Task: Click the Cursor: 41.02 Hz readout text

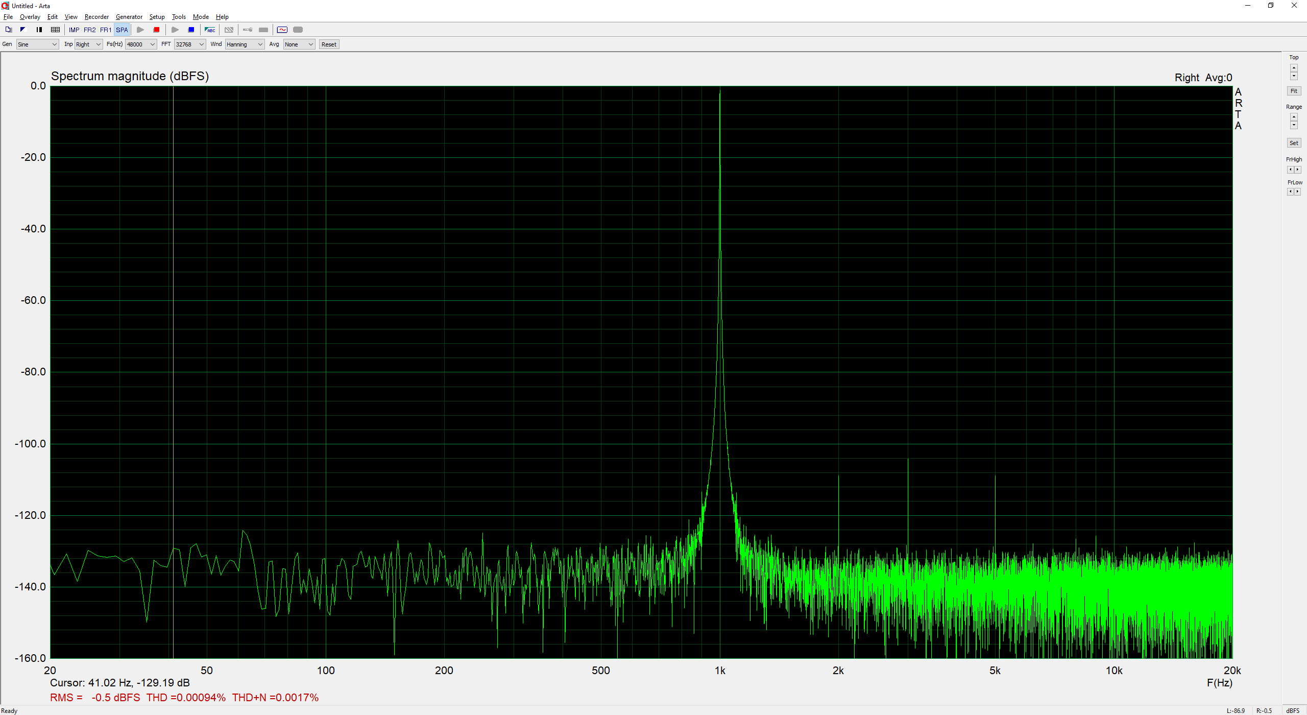Action: [119, 683]
